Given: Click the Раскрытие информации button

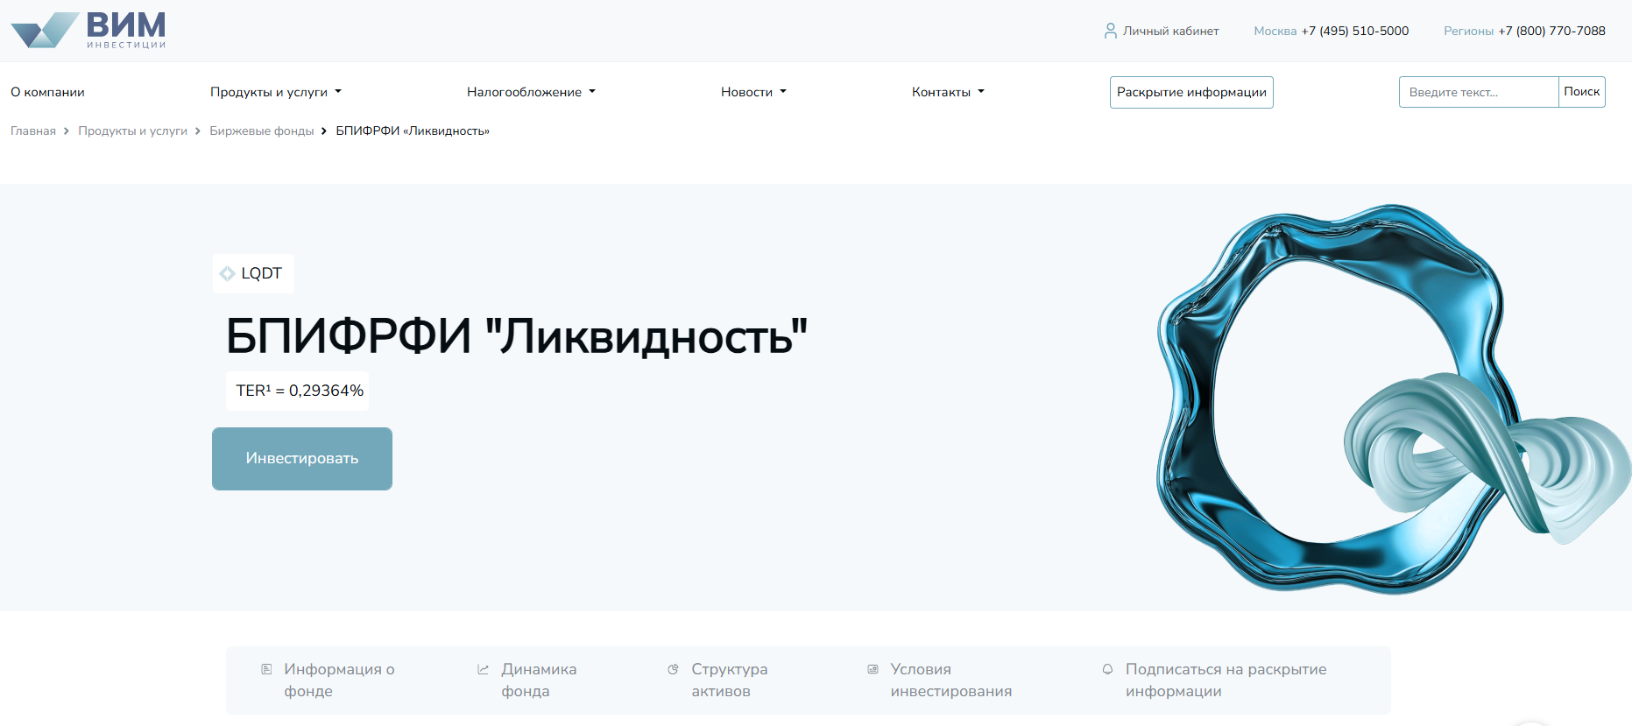Looking at the screenshot, I should (x=1191, y=92).
